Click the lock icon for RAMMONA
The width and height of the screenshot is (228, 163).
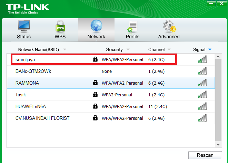(95, 83)
